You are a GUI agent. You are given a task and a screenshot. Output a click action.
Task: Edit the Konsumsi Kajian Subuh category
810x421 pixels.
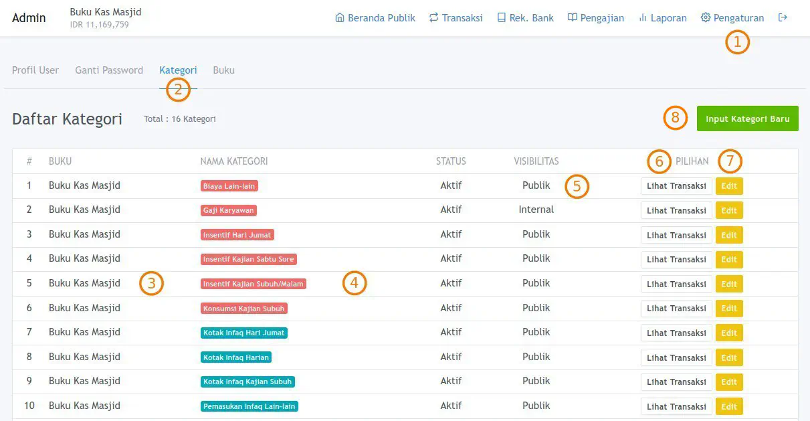coord(729,309)
